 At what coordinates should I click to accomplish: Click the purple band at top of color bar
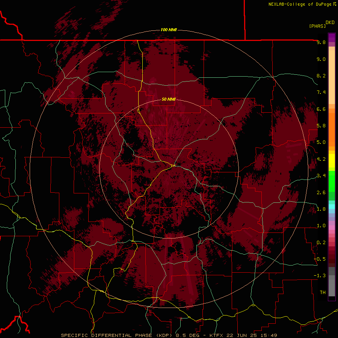coord(332,38)
